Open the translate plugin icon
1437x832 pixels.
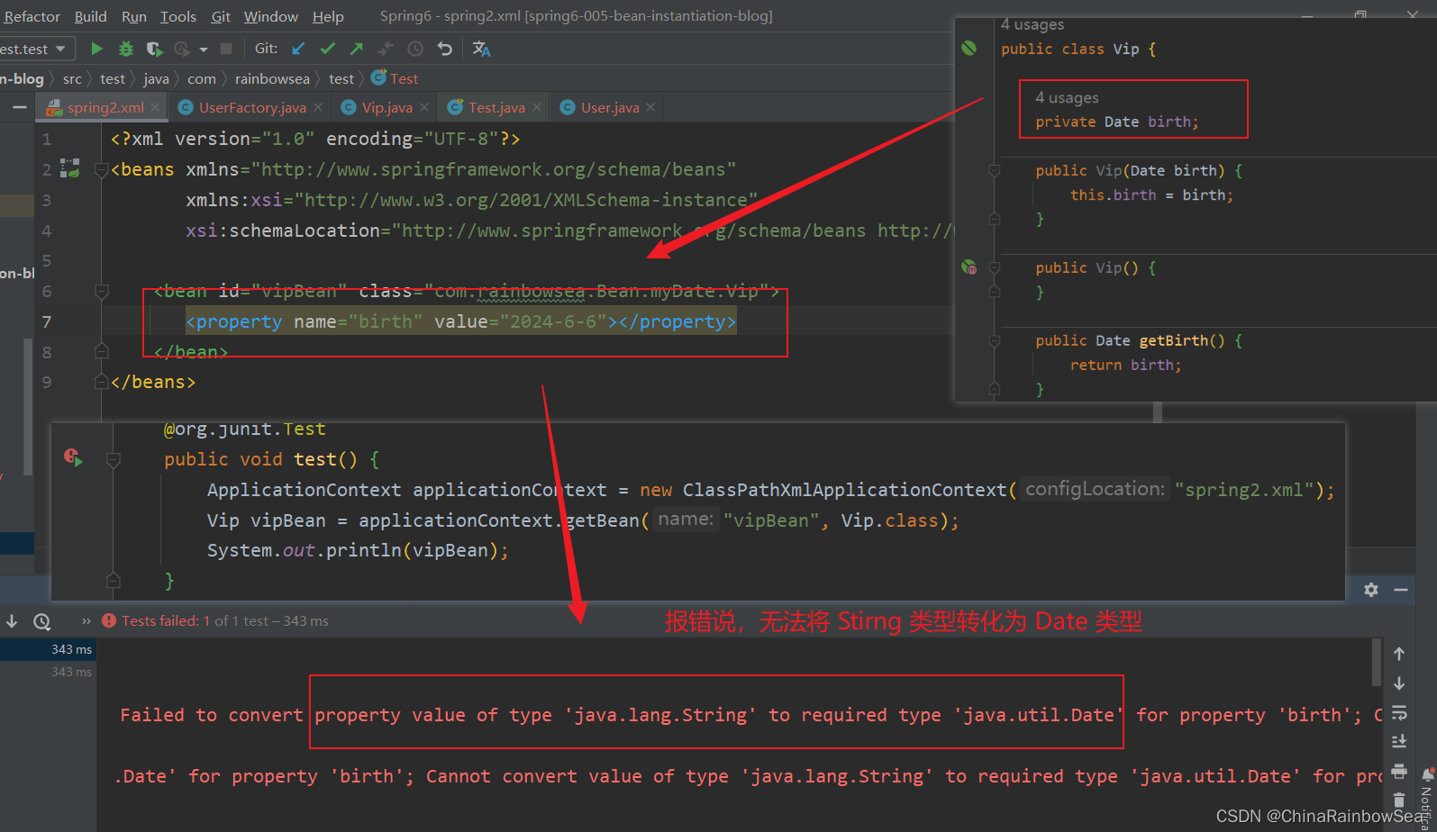coord(482,49)
